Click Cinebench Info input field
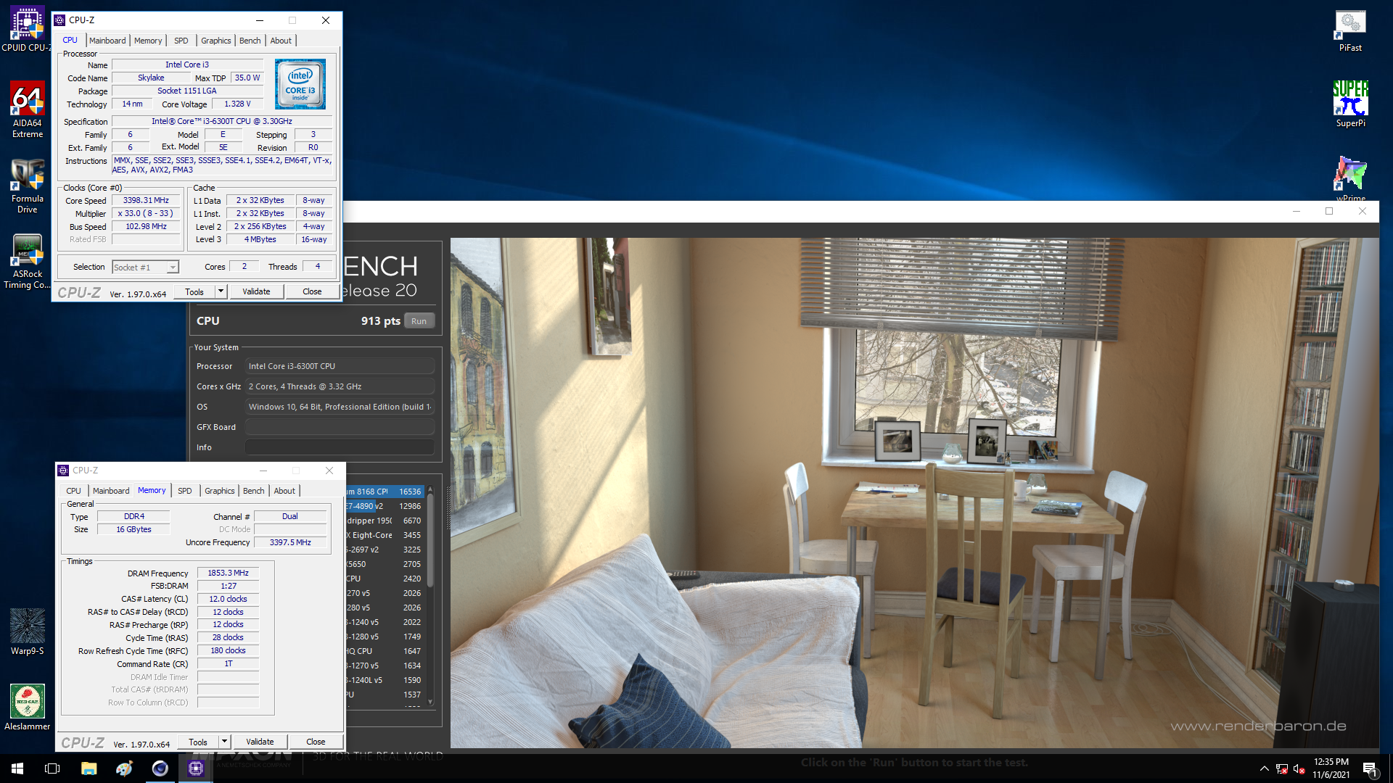Viewport: 1393px width, 783px height. (340, 447)
